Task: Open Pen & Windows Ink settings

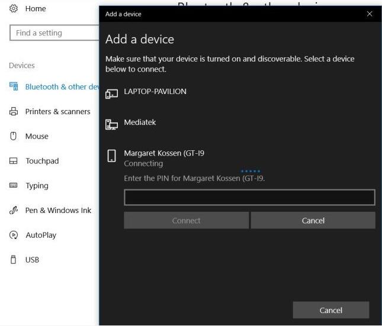Action: [x=58, y=210]
